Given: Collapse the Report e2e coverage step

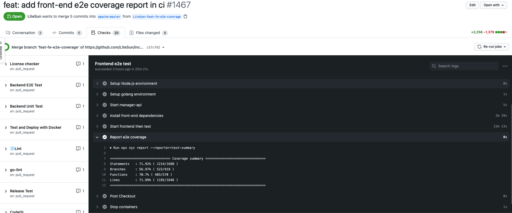Looking at the screenshot, I should 97,137.
